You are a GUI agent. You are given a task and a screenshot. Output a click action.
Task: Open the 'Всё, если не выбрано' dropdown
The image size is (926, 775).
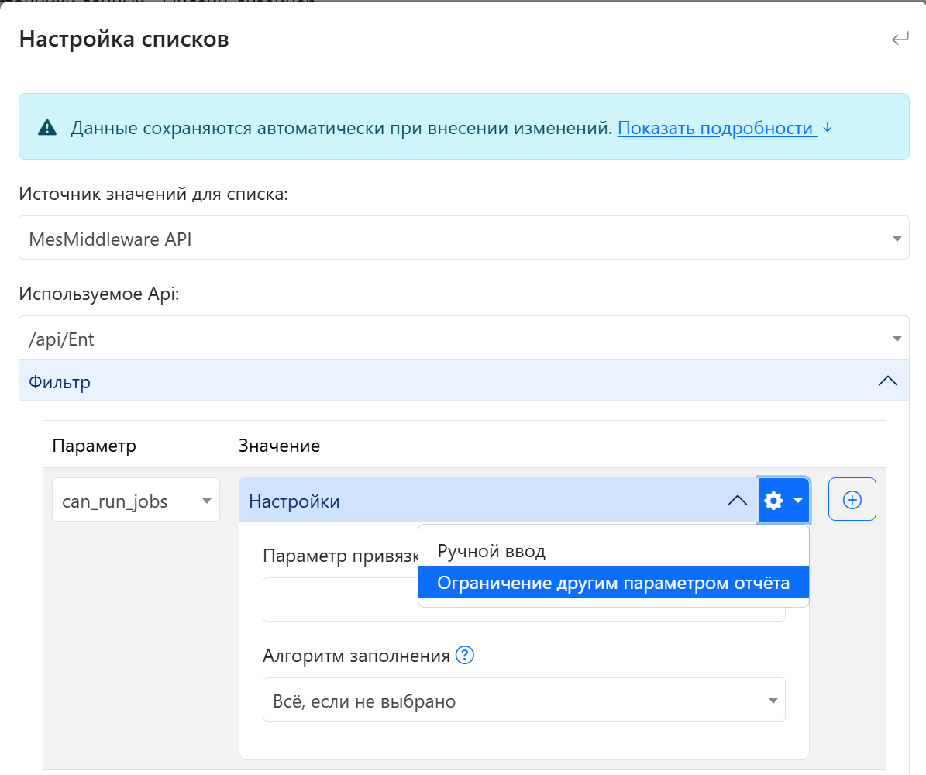[x=523, y=701]
